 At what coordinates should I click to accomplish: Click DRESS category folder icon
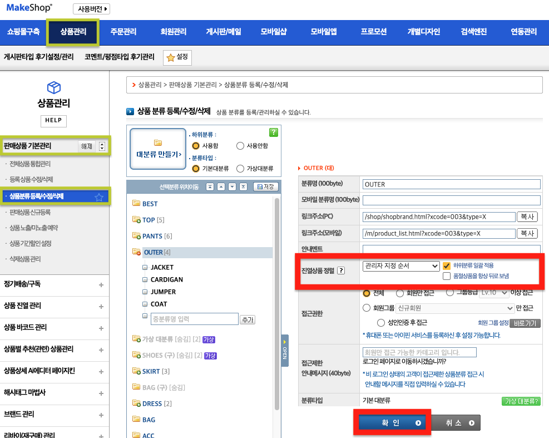[136, 403]
